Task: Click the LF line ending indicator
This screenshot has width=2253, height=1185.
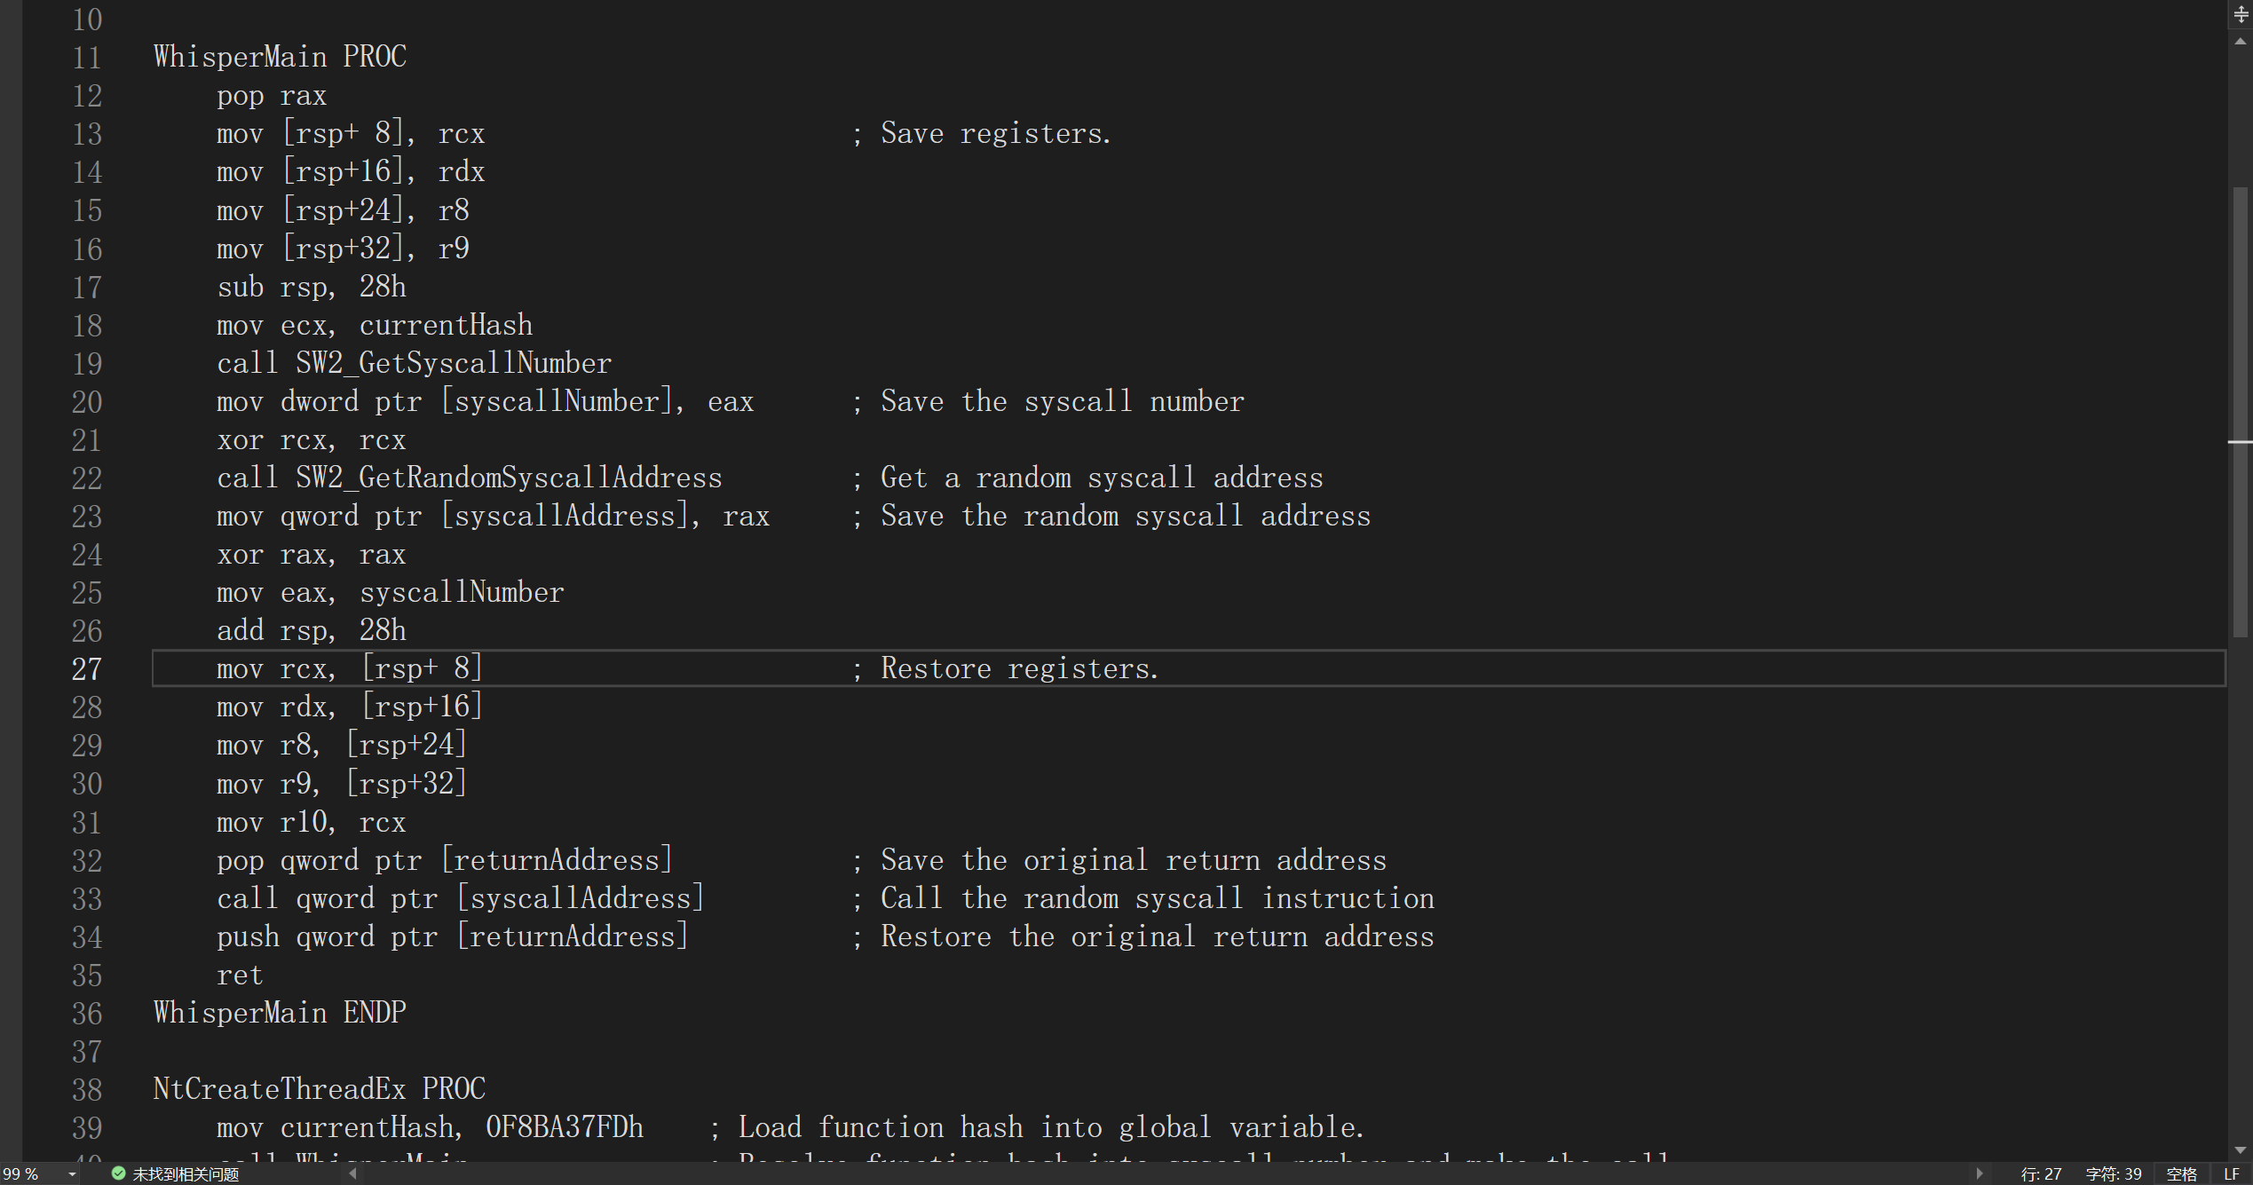Action: tap(2232, 1173)
